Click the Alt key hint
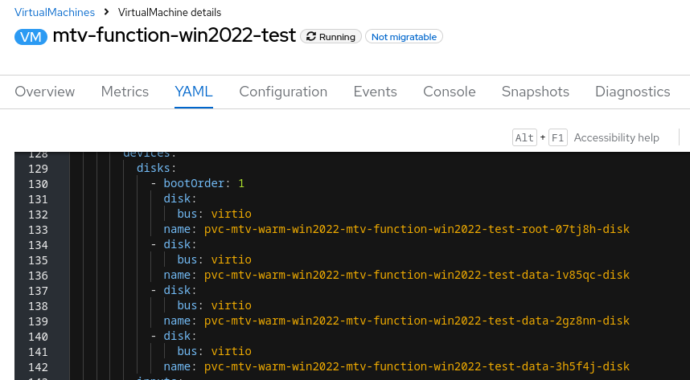 525,137
